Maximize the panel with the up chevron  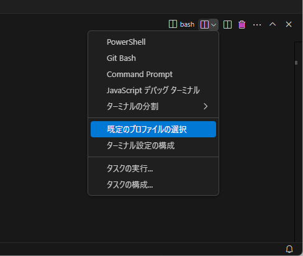click(x=273, y=24)
